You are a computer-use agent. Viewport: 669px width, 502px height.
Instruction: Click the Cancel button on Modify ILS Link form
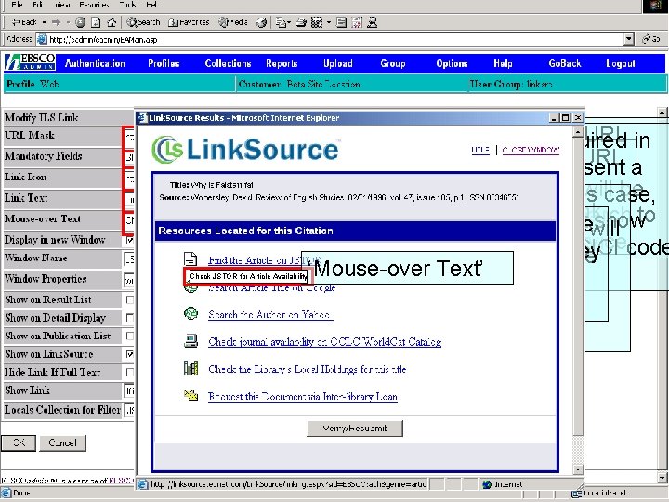(63, 443)
